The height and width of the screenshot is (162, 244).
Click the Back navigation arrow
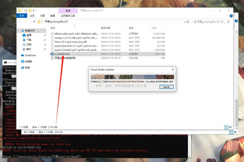click(x=20, y=22)
